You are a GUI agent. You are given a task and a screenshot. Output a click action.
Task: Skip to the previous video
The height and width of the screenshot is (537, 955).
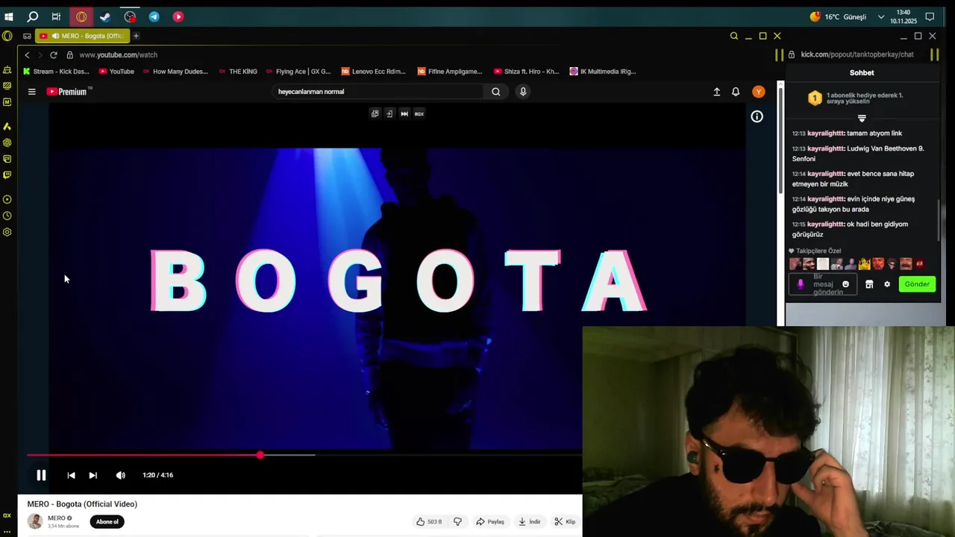[x=71, y=475]
